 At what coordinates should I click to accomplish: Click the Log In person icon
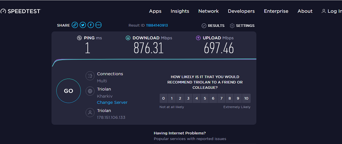[324, 11]
